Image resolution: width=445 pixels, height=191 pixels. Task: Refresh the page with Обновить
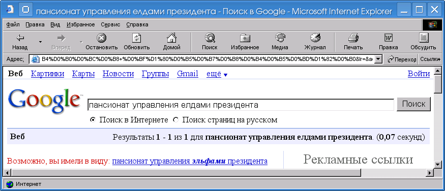point(137,42)
